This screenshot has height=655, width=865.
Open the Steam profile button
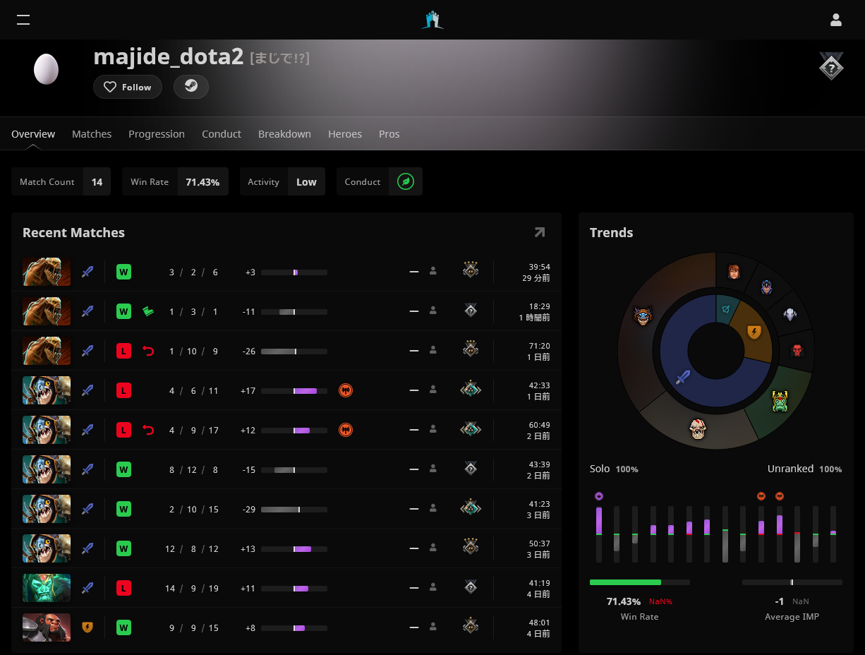[x=191, y=87]
